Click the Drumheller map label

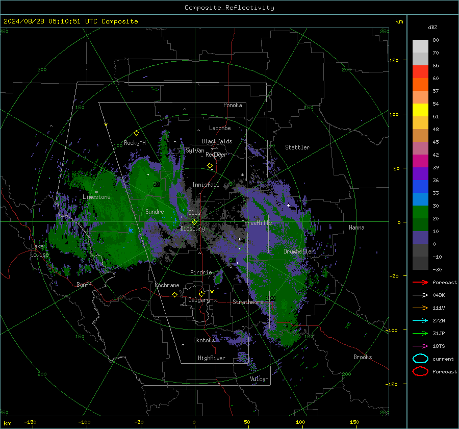pyautogui.click(x=299, y=251)
